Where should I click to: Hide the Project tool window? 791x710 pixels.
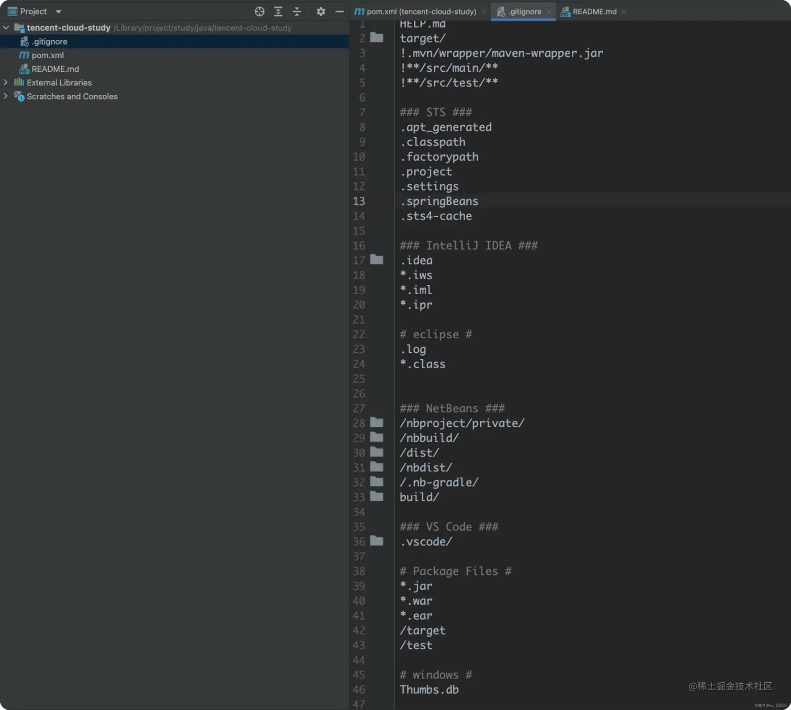point(340,12)
